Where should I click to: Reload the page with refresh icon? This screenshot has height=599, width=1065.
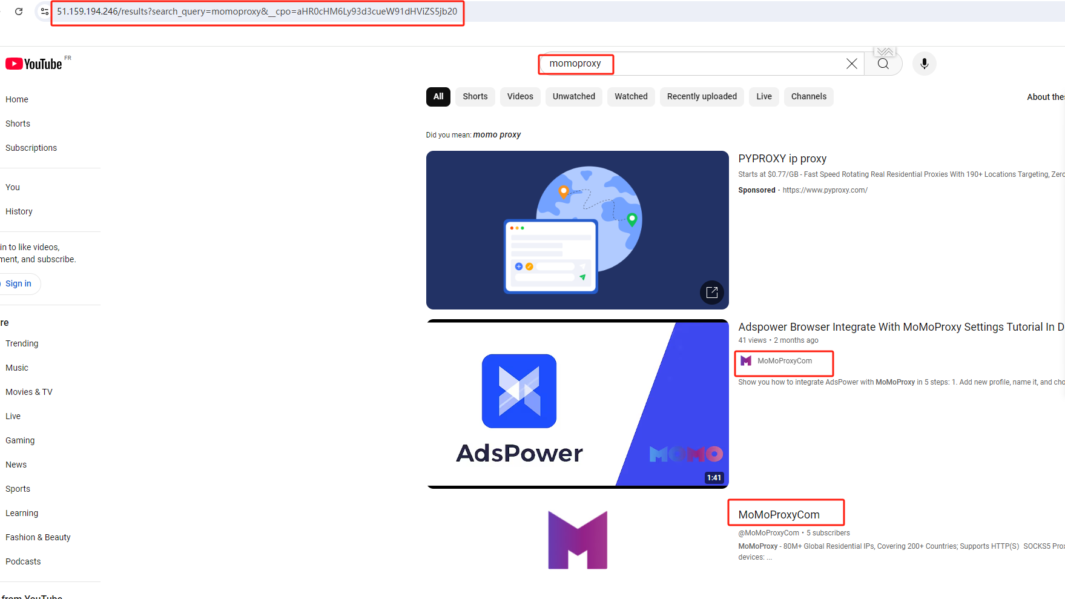19,12
